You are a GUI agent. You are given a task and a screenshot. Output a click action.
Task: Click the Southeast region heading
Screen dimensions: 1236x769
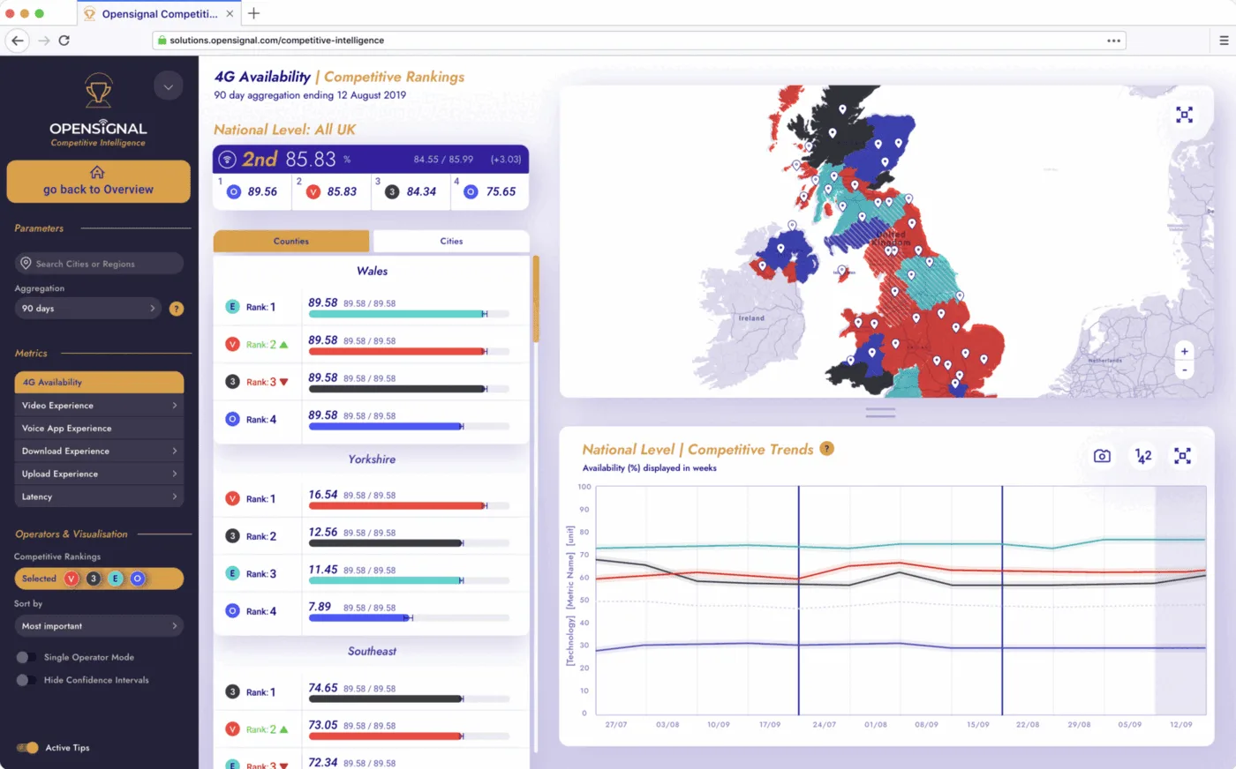[x=372, y=652]
